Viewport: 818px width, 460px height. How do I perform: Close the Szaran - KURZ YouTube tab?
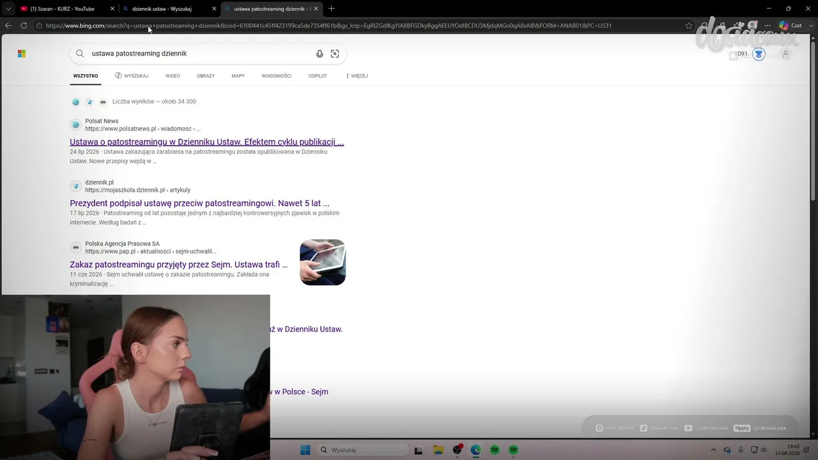(112, 9)
